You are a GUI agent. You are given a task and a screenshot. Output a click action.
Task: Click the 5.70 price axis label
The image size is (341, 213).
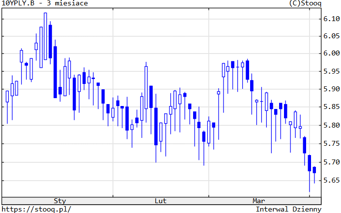coord(332,162)
